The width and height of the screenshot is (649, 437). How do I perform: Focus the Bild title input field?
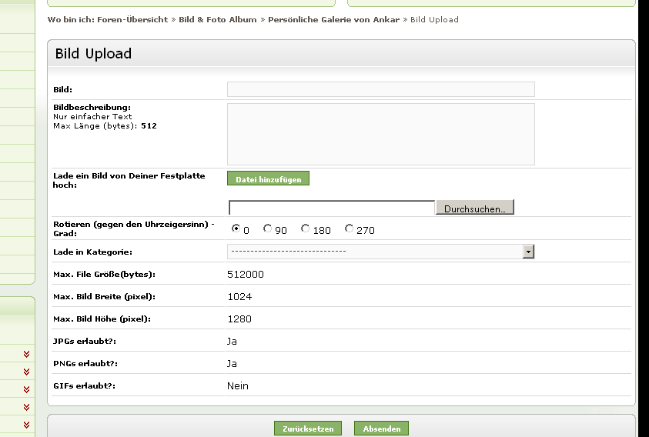point(380,89)
